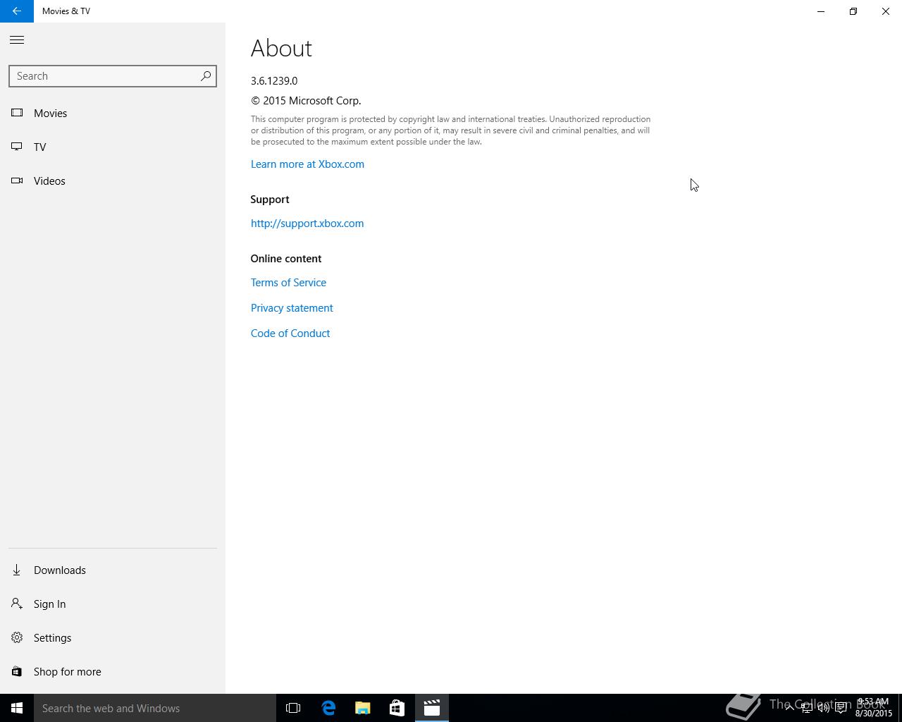Click the back arrow in title bar
This screenshot has height=722, width=902.
point(17,11)
